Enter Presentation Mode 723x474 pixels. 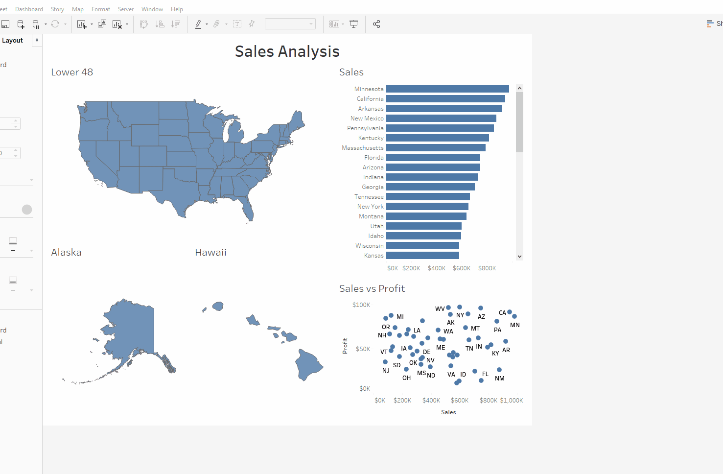pyautogui.click(x=353, y=24)
